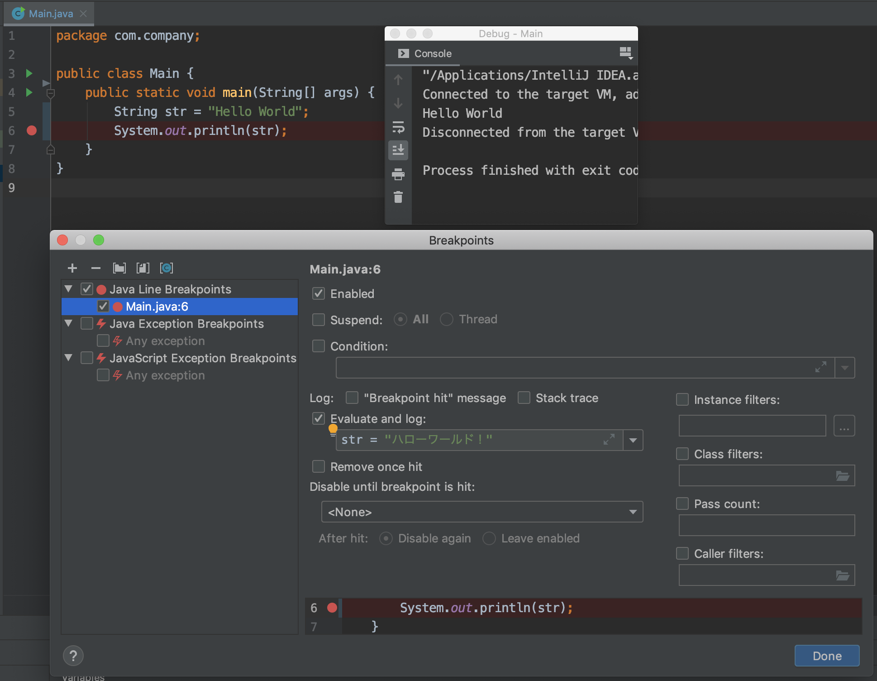Toggle soft-wrap in the Debug console
The width and height of the screenshot is (877, 681).
[398, 127]
